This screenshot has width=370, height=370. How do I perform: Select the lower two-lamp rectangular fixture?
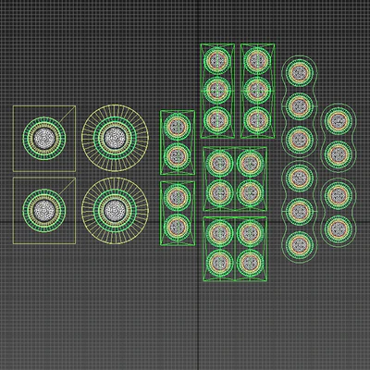click(x=178, y=214)
